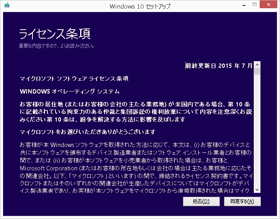
Task: Accept the license with 同意する(A)
Action: [242, 201]
